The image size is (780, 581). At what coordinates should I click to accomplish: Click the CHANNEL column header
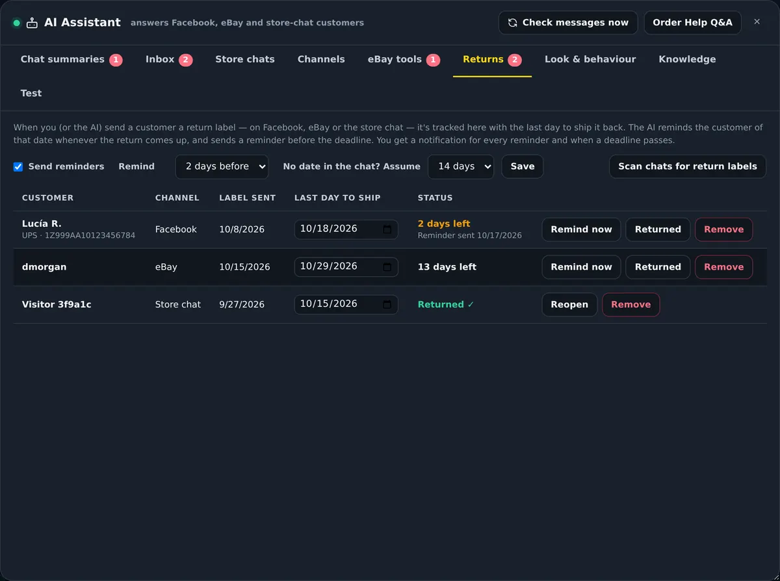point(177,198)
